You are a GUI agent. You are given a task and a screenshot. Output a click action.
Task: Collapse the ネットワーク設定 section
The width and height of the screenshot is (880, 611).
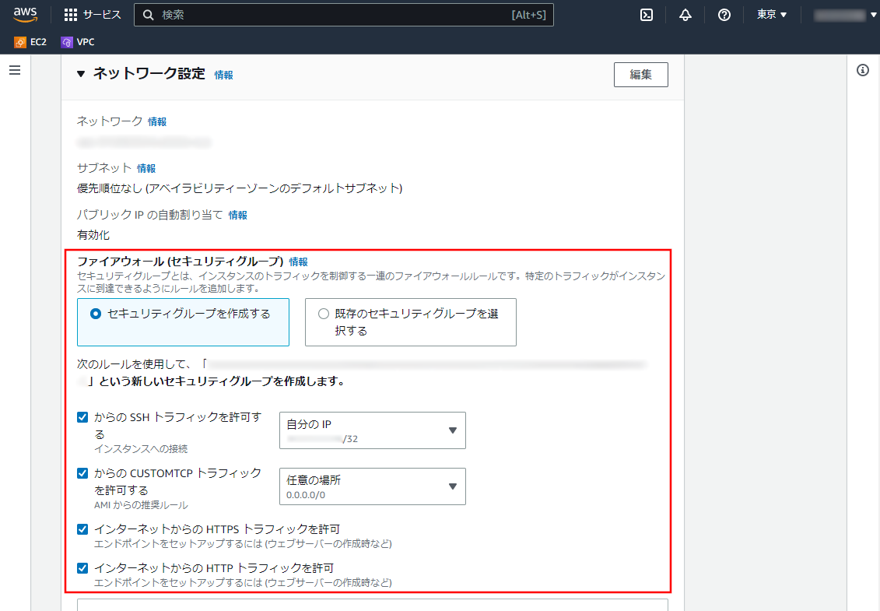[81, 74]
